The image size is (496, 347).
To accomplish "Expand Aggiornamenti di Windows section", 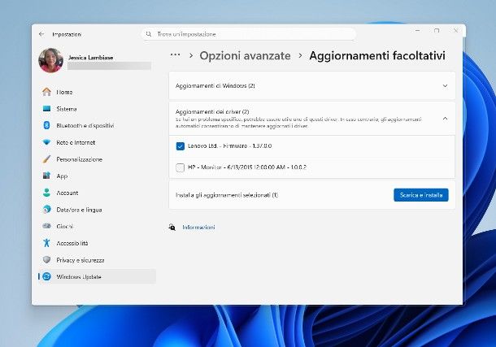I will coord(444,85).
